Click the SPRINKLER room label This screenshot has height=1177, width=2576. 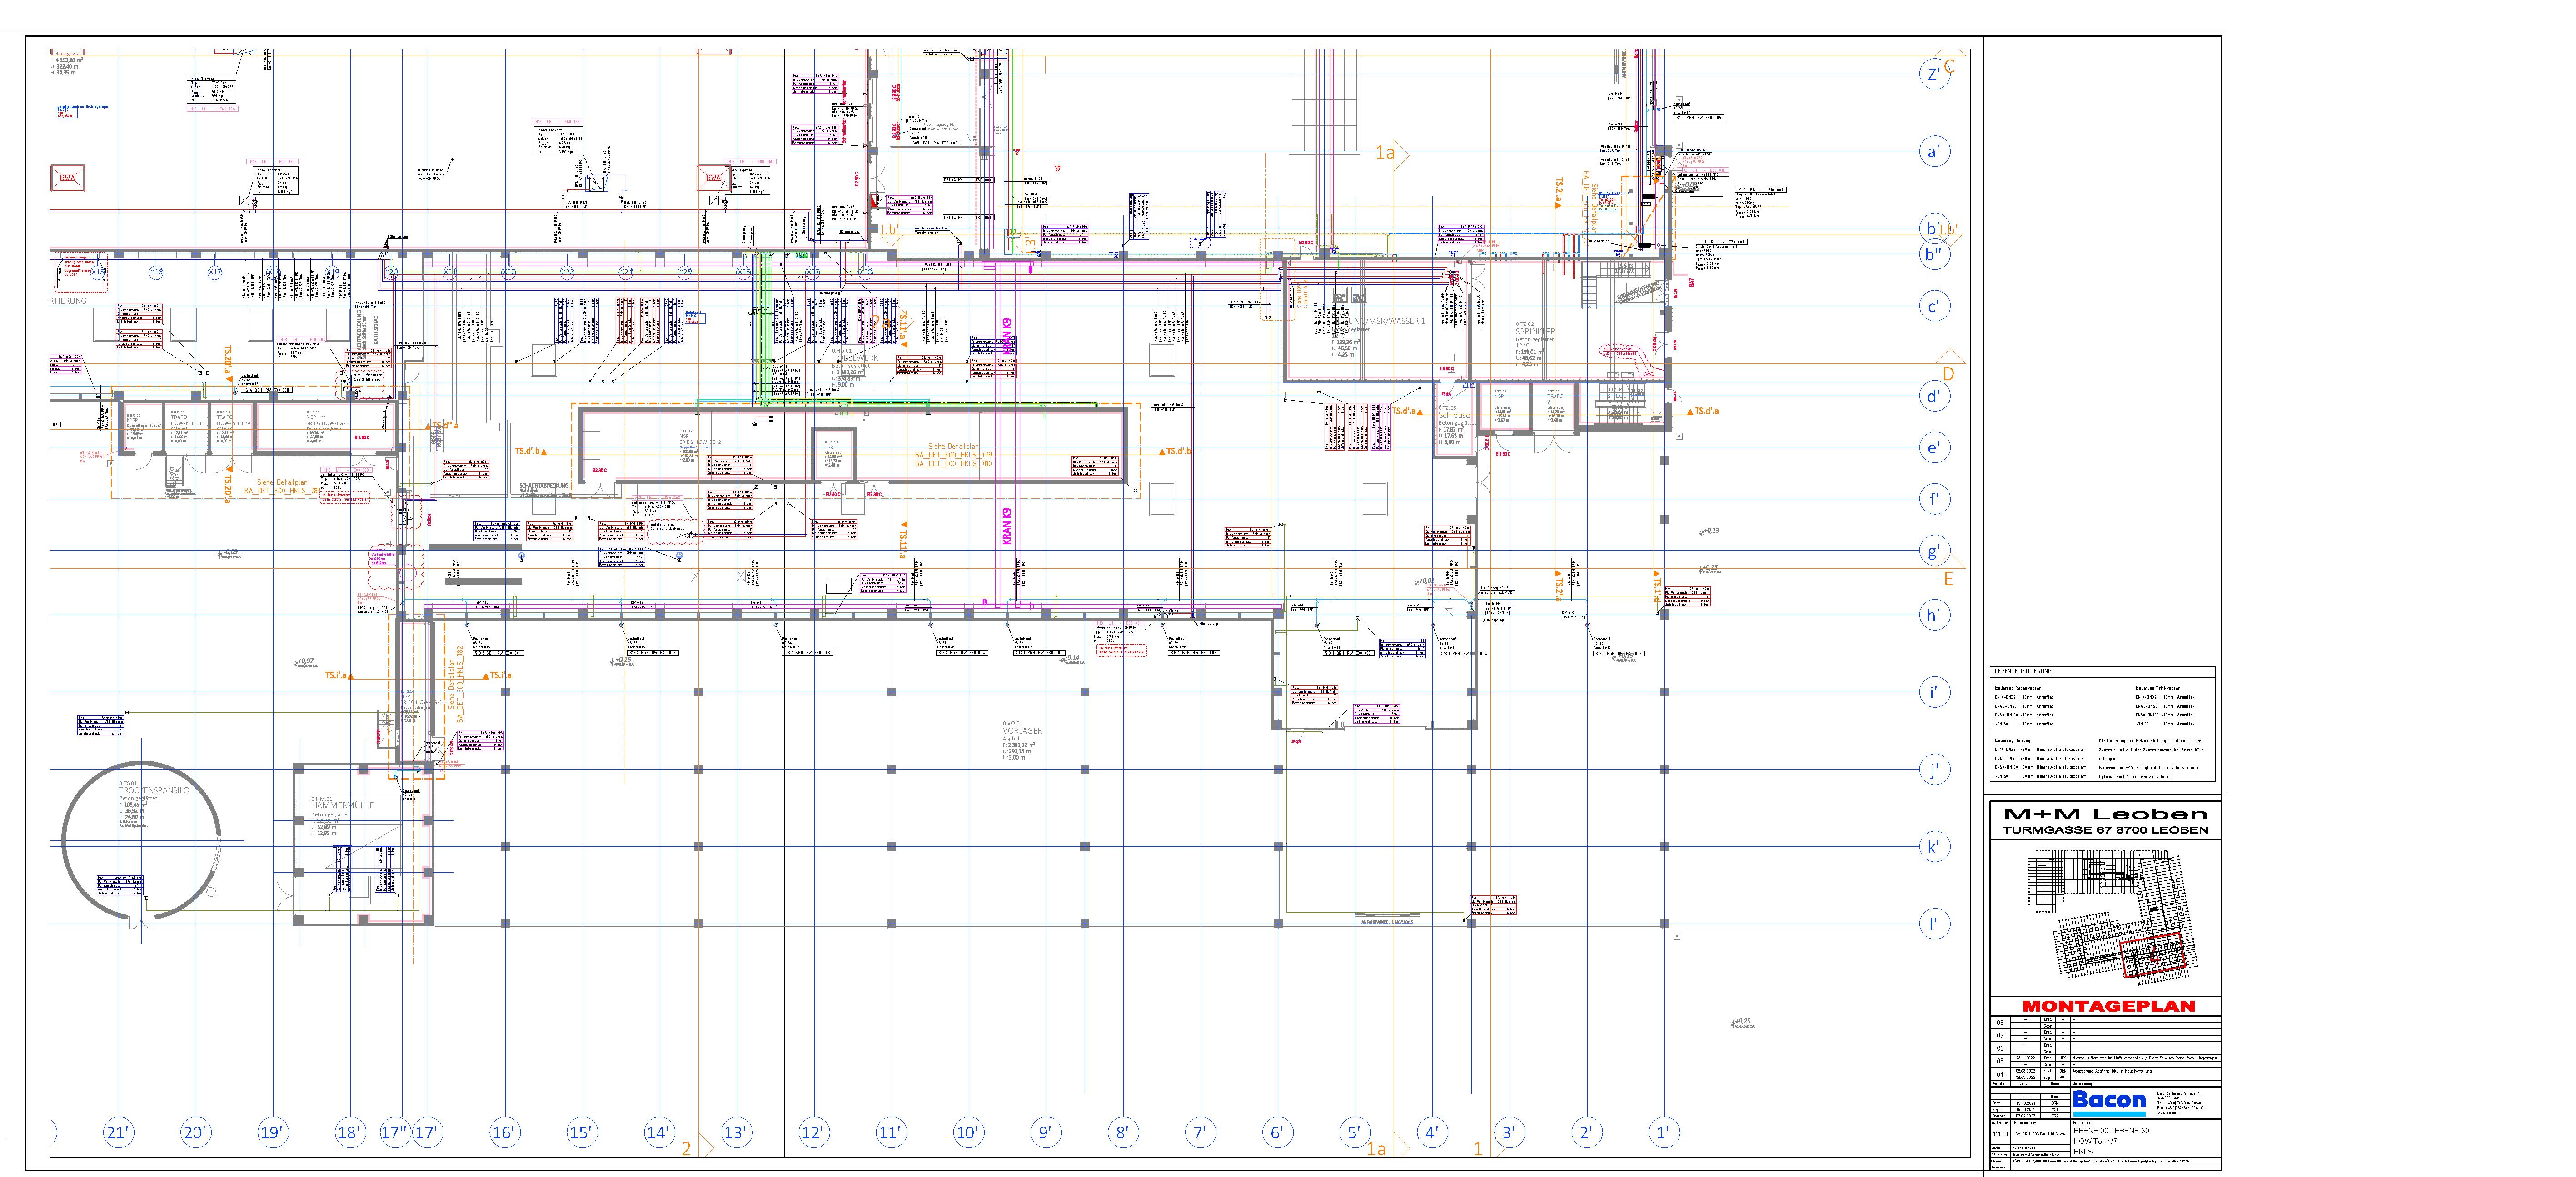[x=1534, y=332]
